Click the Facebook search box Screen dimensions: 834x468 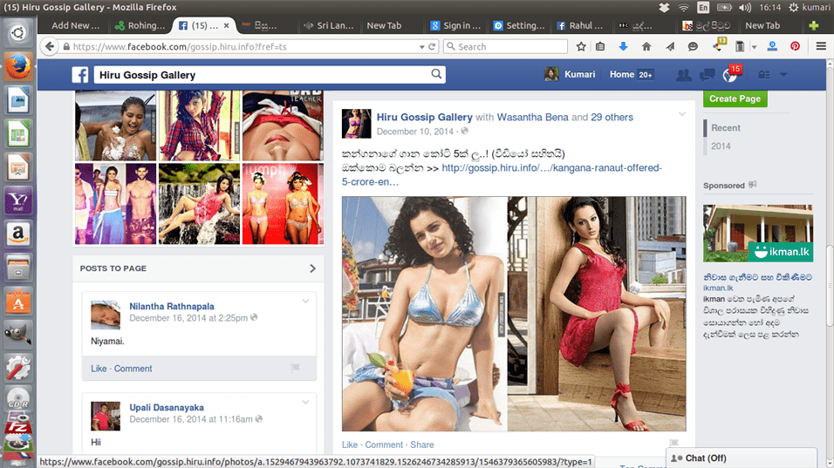[270, 75]
